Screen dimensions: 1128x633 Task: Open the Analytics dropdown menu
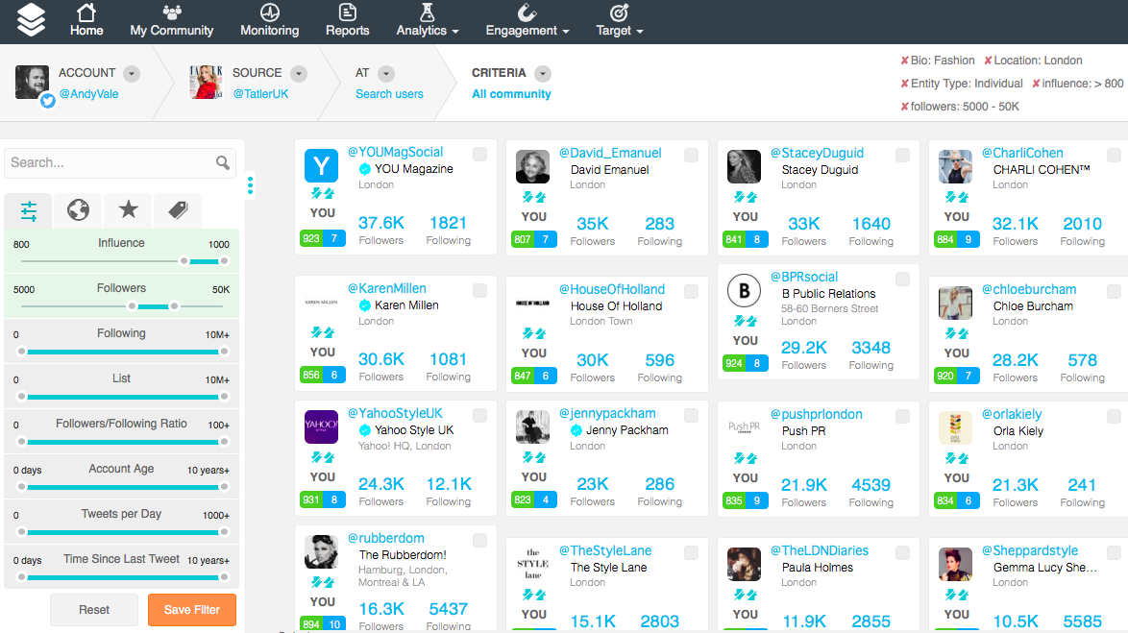point(428,30)
